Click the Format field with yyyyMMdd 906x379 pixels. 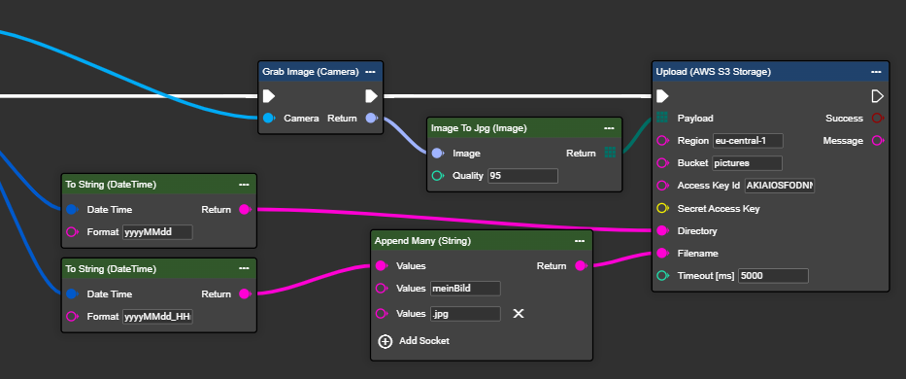tap(157, 232)
